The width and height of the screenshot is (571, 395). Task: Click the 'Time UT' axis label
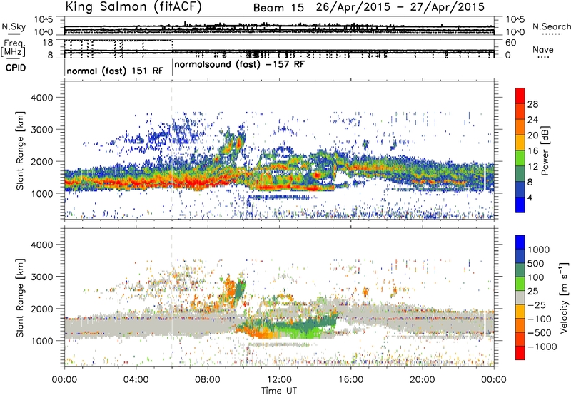[x=279, y=391]
